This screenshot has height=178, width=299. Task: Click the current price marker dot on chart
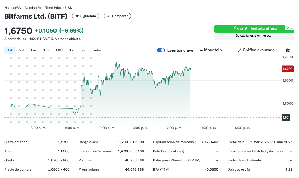(x=190, y=69)
